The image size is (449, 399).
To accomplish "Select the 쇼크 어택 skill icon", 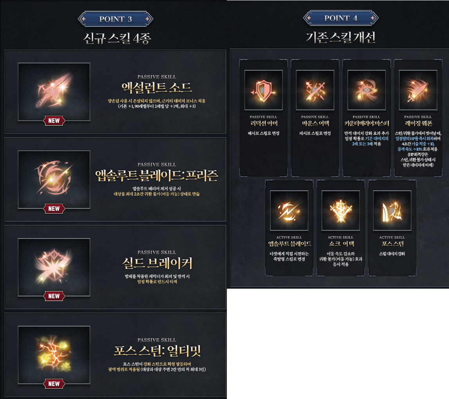I will click(341, 210).
